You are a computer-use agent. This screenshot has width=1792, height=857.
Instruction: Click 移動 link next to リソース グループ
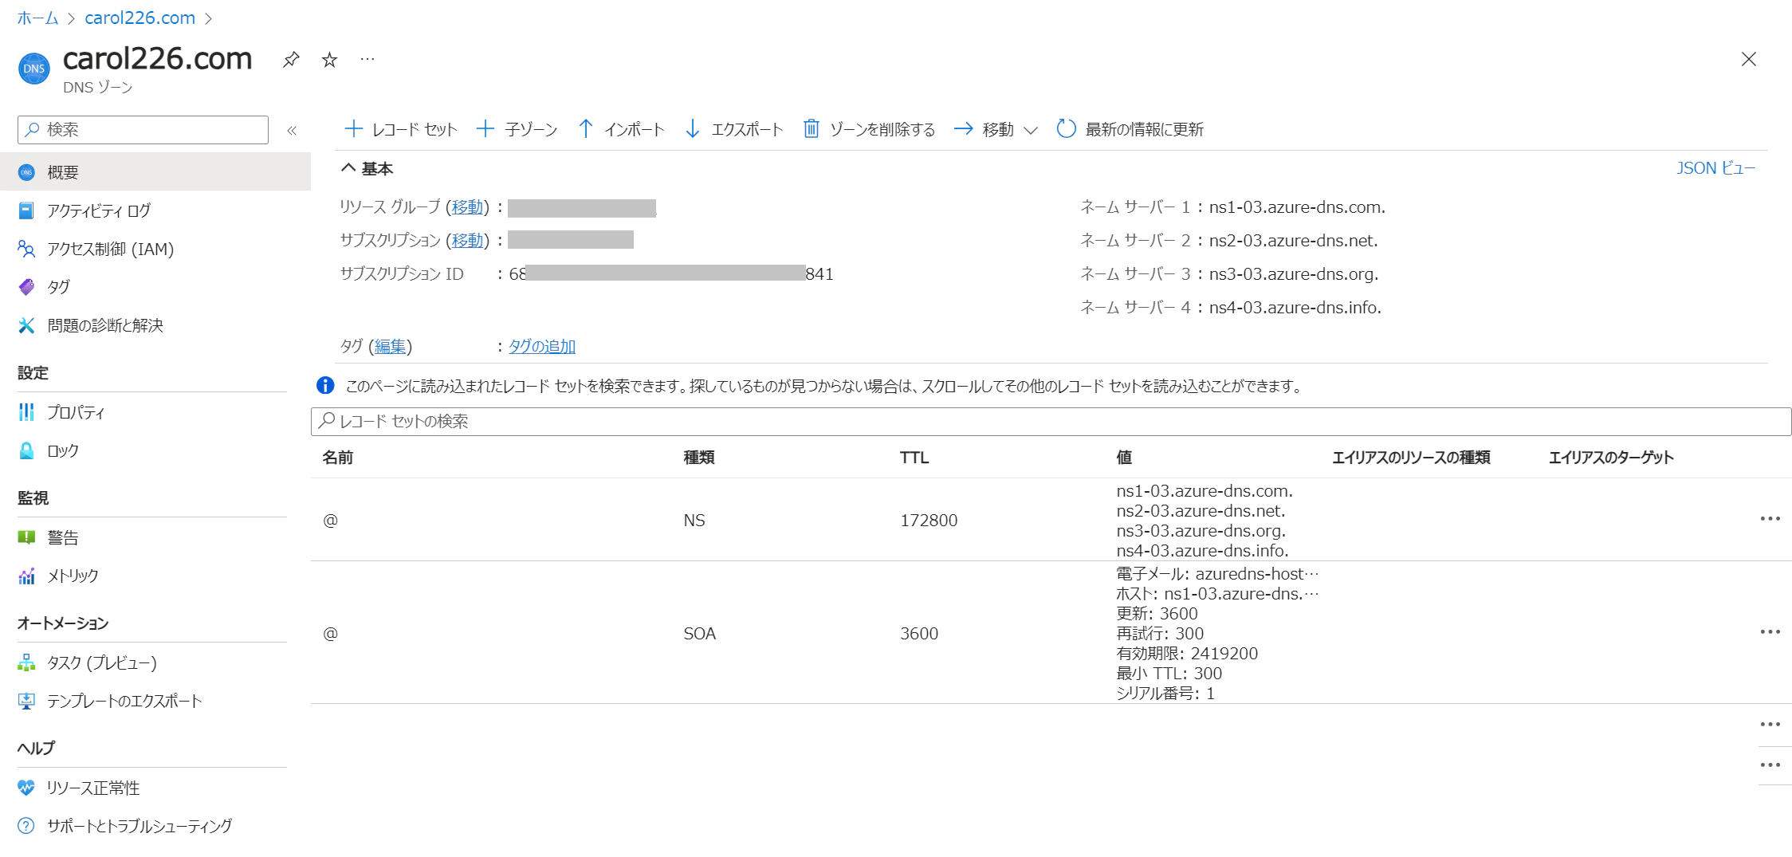pyautogui.click(x=467, y=207)
